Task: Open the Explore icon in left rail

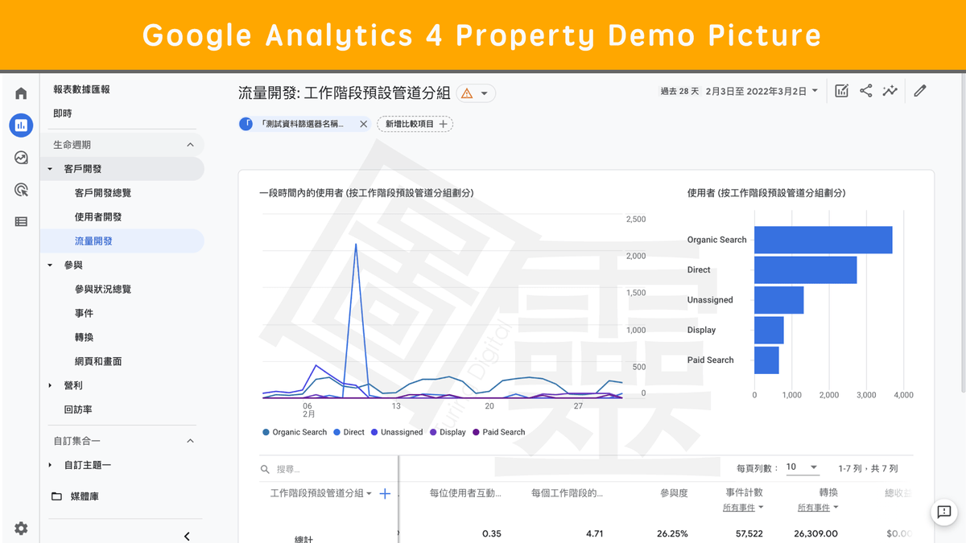Action: 21,158
